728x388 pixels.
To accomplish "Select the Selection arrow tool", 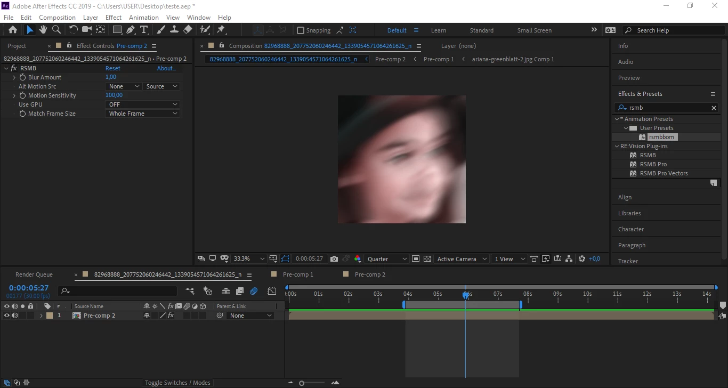I will coord(30,30).
